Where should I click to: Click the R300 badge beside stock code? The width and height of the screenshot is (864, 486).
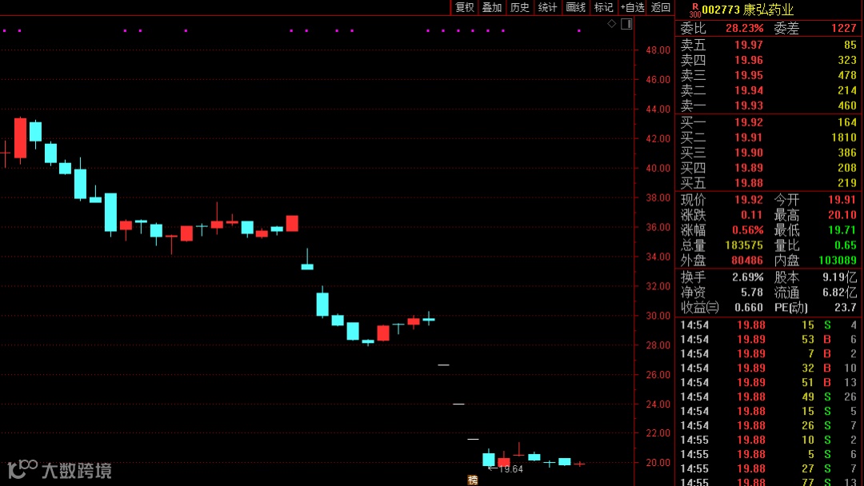tap(695, 10)
